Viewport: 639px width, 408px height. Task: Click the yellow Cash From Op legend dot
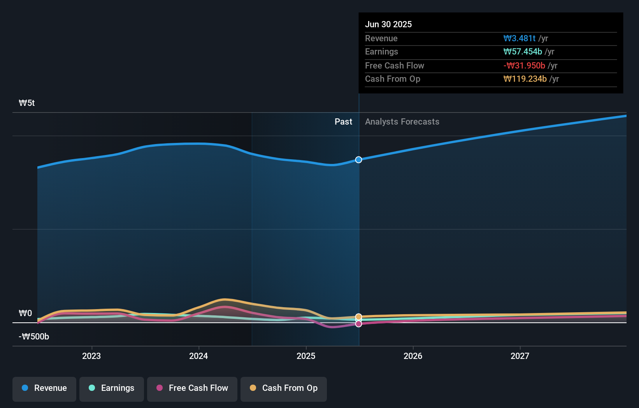click(x=253, y=388)
